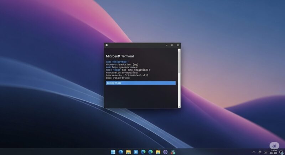Minimize the Microsoft Terminal window
Image resolution: width=285 pixels, height=155 pixels.
(x=166, y=45)
